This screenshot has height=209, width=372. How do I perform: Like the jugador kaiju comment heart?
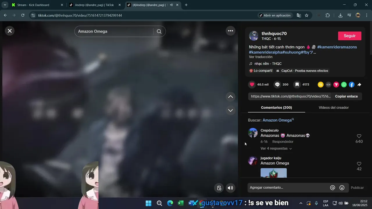(359, 164)
